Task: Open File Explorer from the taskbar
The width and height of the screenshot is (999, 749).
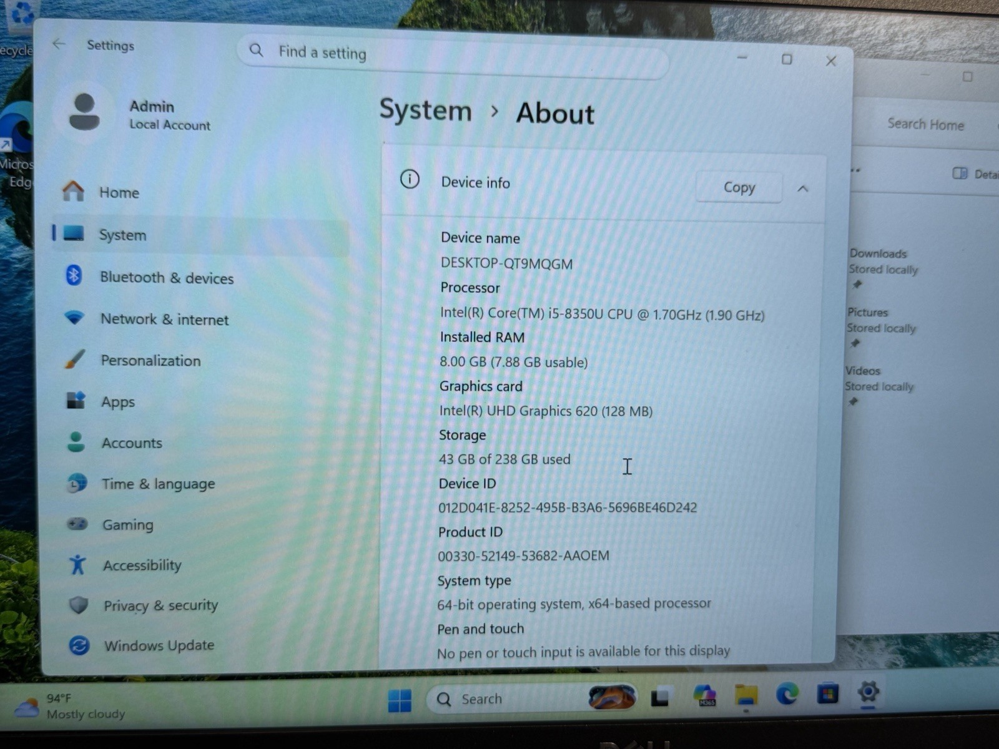Action: click(746, 695)
